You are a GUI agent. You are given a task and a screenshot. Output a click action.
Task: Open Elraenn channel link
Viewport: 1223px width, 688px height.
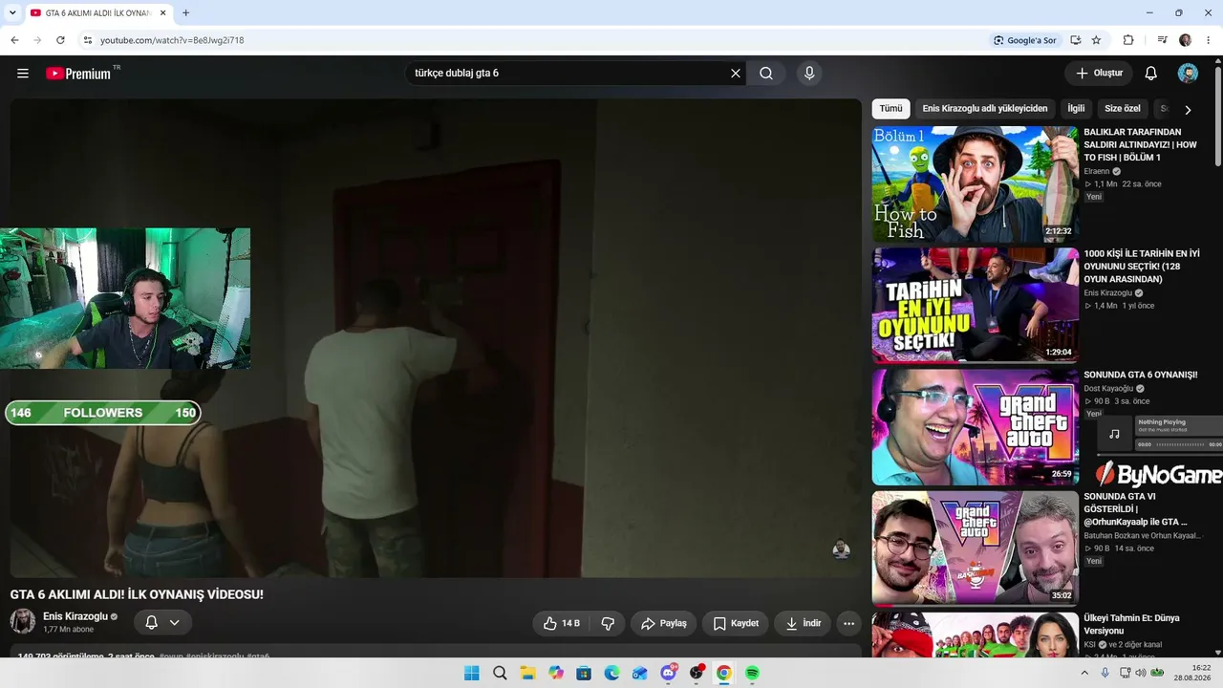(1097, 171)
